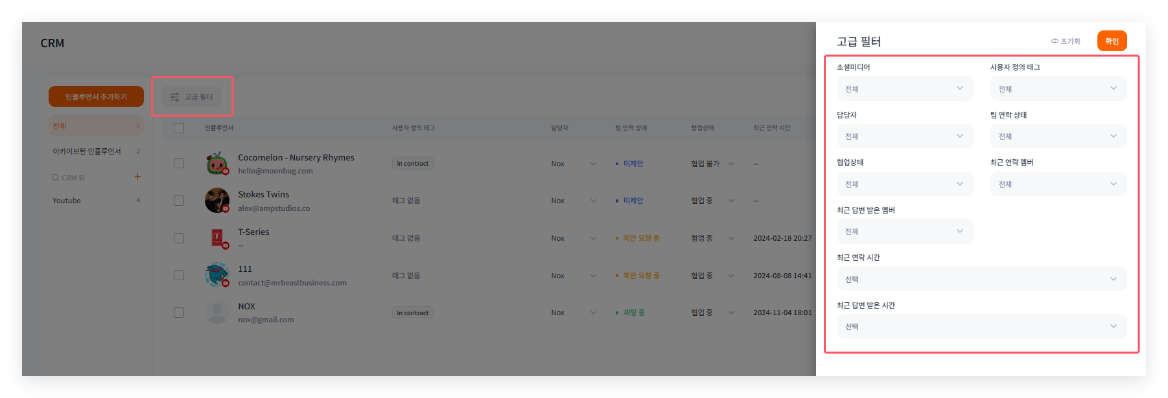1168x398 pixels.
Task: Click the advanced filter sliders icon
Action: click(174, 97)
